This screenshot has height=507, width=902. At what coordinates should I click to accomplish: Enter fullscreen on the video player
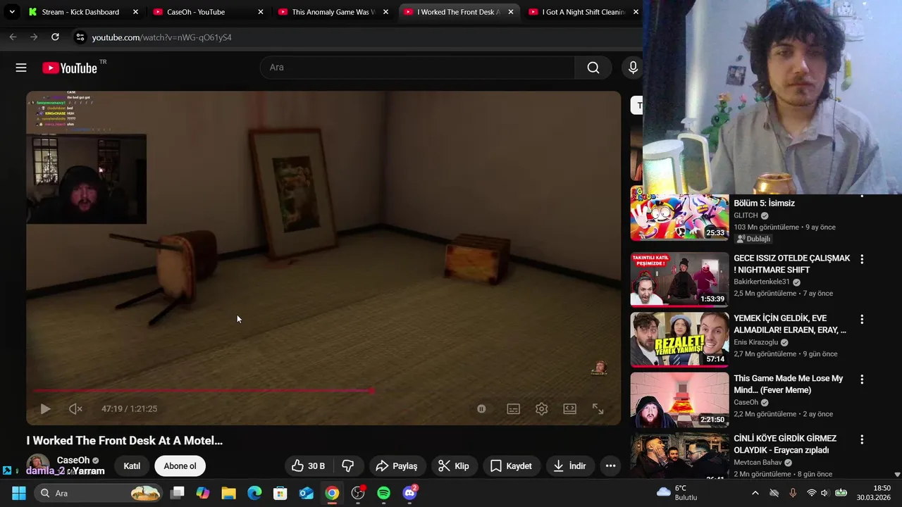[598, 408]
